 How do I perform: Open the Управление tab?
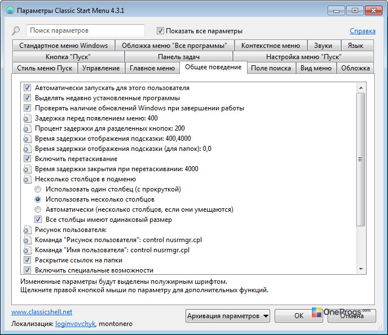[x=101, y=68]
